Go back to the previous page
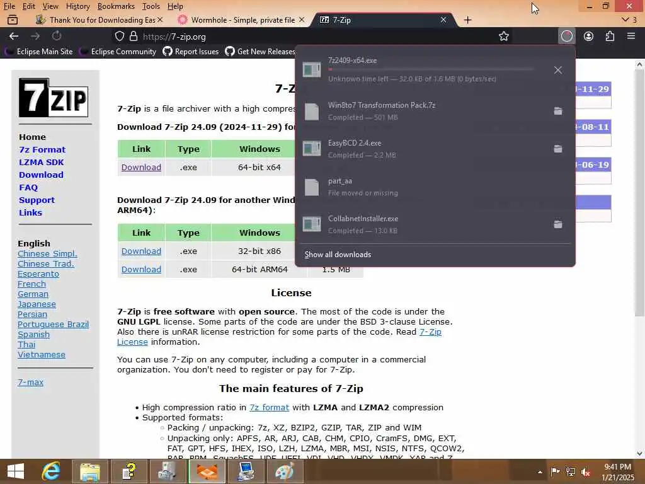This screenshot has width=645, height=484. point(14,36)
